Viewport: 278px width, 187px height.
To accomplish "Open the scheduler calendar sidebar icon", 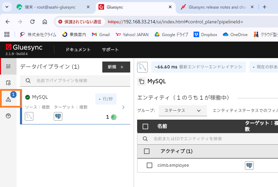I will pyautogui.click(x=8, y=83).
